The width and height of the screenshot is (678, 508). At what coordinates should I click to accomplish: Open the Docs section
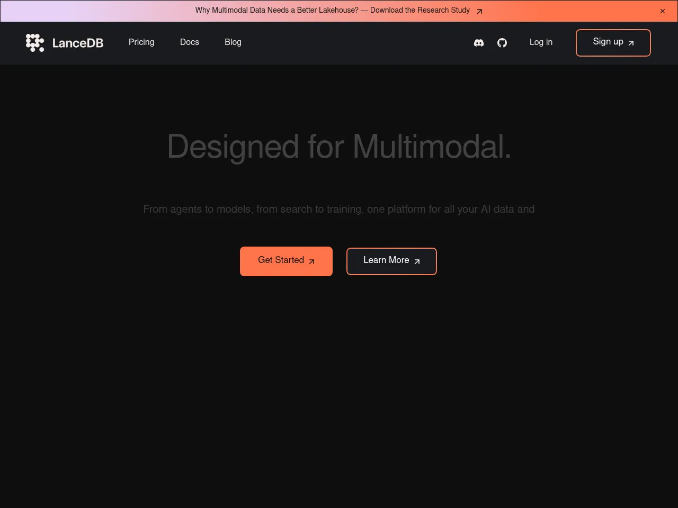[x=189, y=43]
